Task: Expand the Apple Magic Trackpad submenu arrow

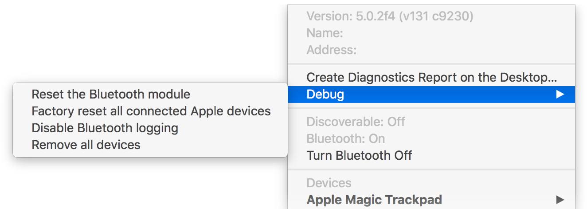Action: pyautogui.click(x=560, y=199)
